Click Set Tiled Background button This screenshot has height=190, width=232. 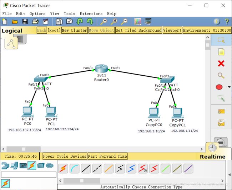pyautogui.click(x=138, y=30)
